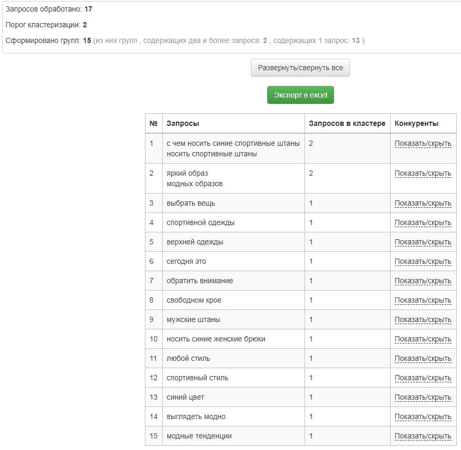
Task: Select the query "мужские штаны"
Action: tap(193, 319)
